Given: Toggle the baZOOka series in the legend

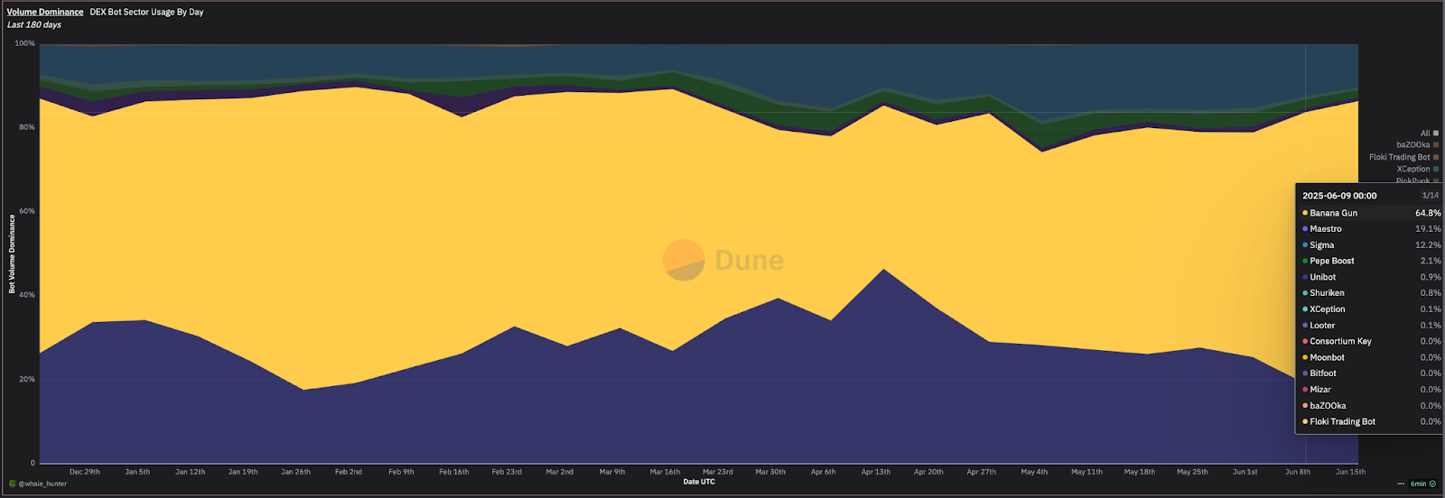Looking at the screenshot, I should coord(1418,144).
